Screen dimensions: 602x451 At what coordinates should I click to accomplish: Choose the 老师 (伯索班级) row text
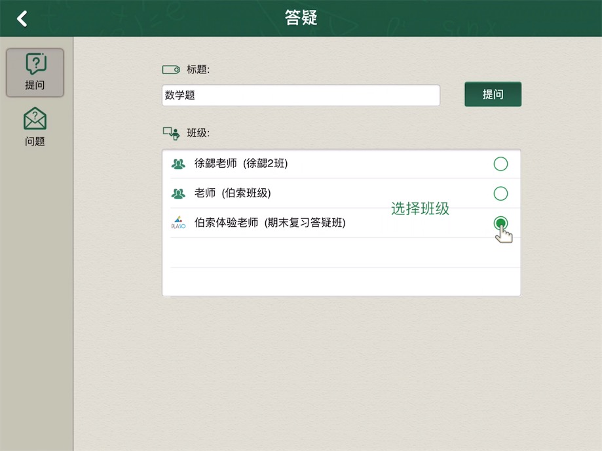233,193
